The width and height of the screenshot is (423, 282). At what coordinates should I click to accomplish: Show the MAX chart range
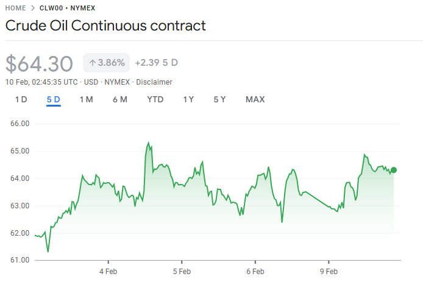coord(255,99)
